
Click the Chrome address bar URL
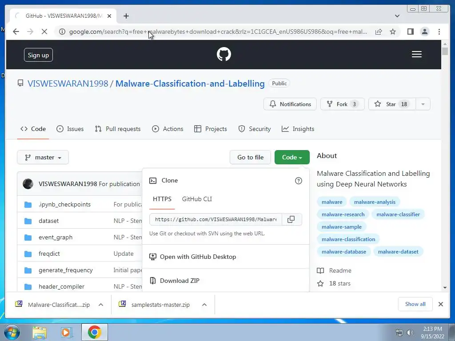coord(218,32)
